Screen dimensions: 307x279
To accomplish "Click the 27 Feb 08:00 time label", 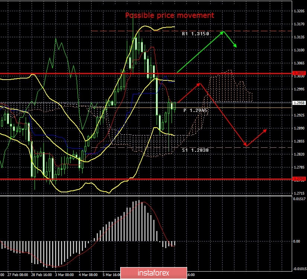I will click(x=18, y=275).
